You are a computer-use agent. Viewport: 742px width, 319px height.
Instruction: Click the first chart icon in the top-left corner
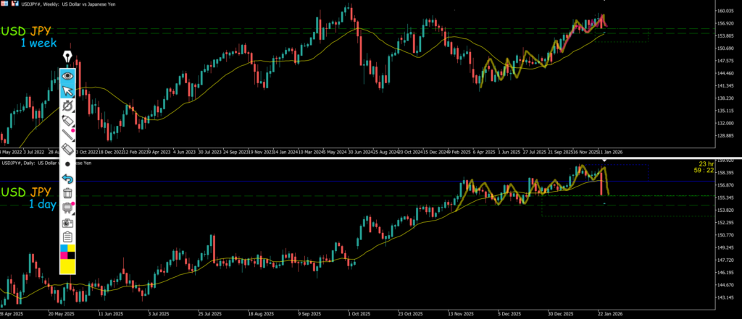click(6, 5)
